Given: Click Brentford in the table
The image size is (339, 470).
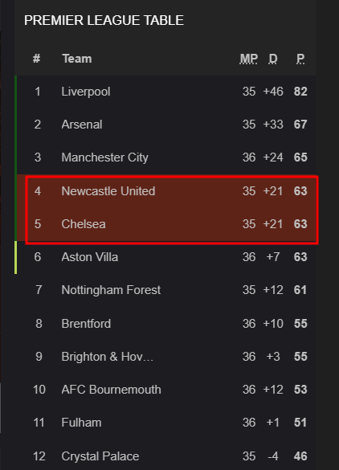Looking at the screenshot, I should (x=86, y=324).
